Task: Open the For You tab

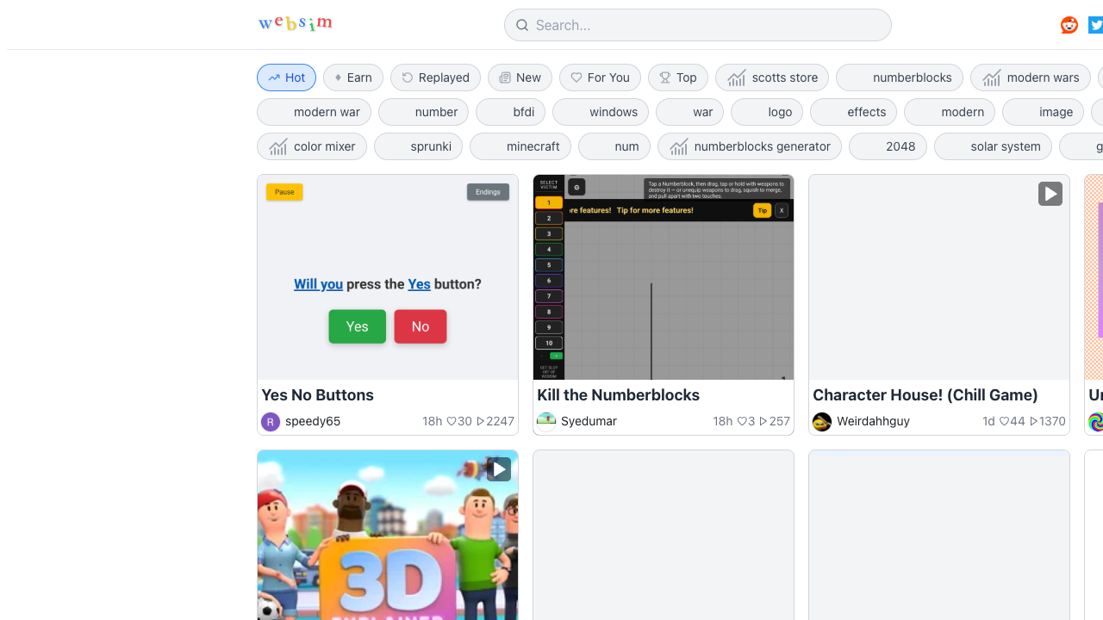Action: (600, 77)
